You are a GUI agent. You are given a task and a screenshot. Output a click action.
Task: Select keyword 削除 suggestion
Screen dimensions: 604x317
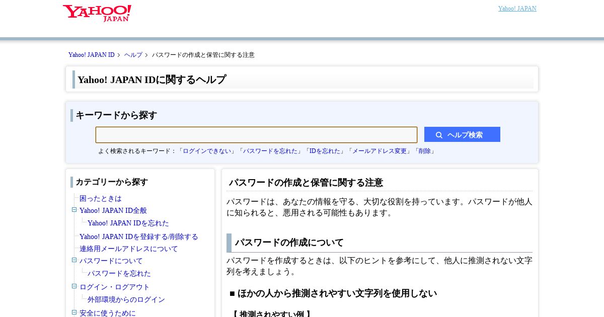tap(425, 151)
